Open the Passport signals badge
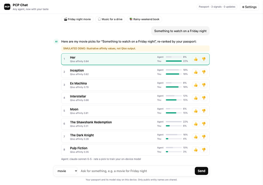The image size is (263, 185). tap(217, 7)
